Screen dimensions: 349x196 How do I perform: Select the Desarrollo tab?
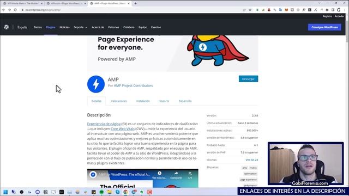coord(185,101)
